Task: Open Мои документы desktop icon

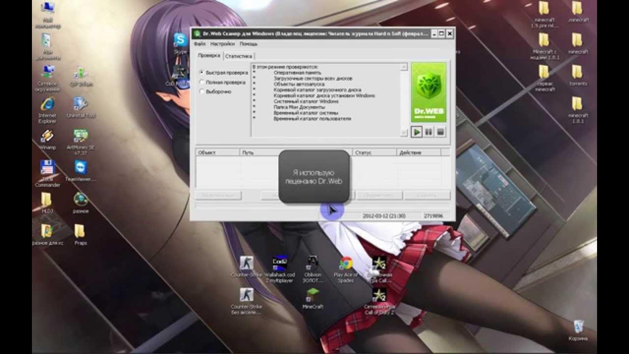Action: coord(48,47)
